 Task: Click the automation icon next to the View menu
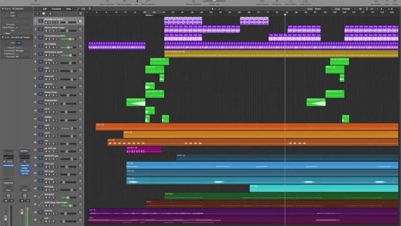point(78,9)
